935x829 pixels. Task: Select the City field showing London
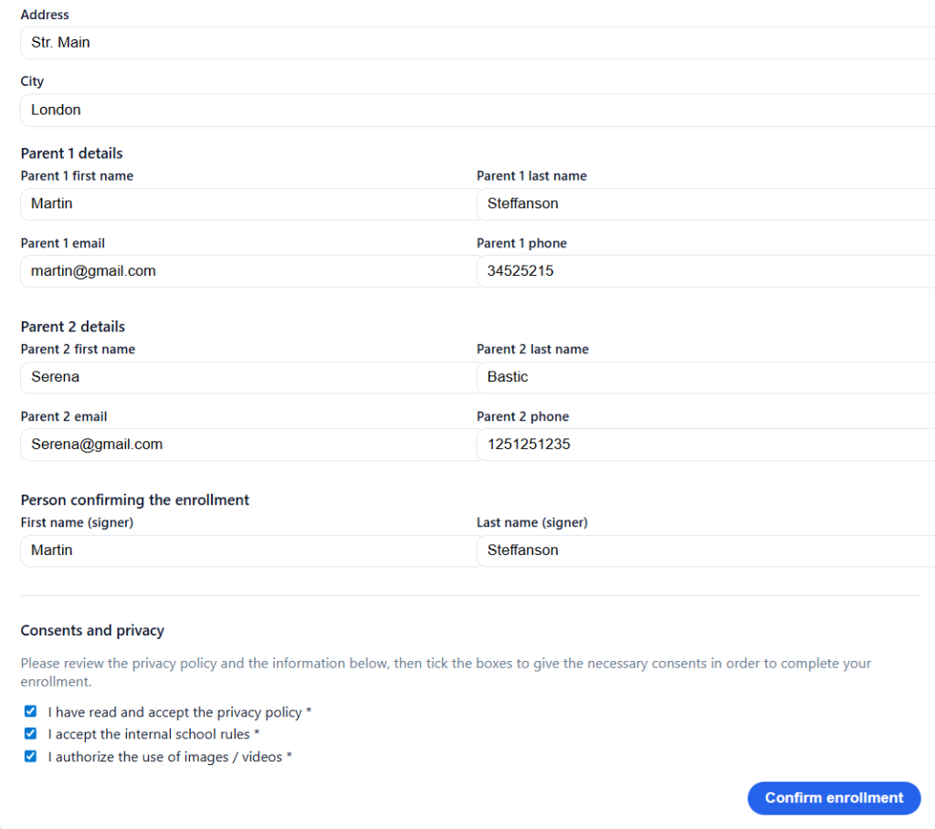click(x=274, y=110)
